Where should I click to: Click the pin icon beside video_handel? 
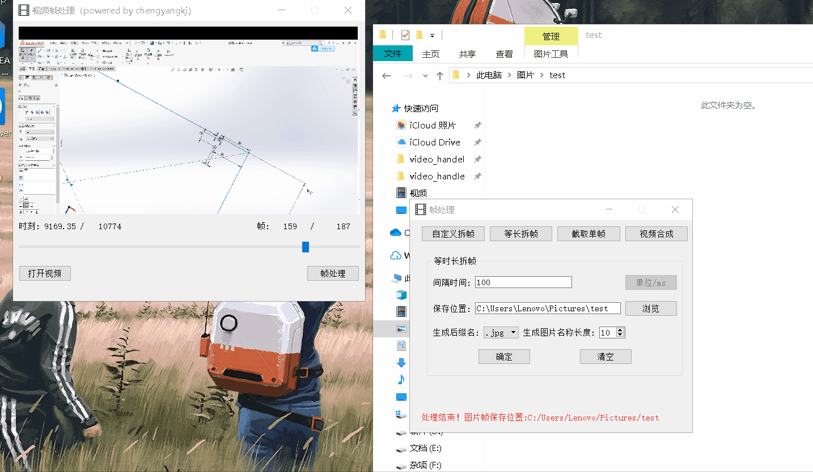tap(478, 160)
